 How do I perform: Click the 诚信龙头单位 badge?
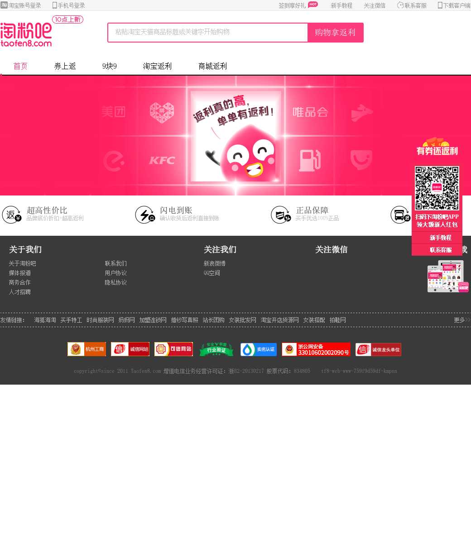378,349
